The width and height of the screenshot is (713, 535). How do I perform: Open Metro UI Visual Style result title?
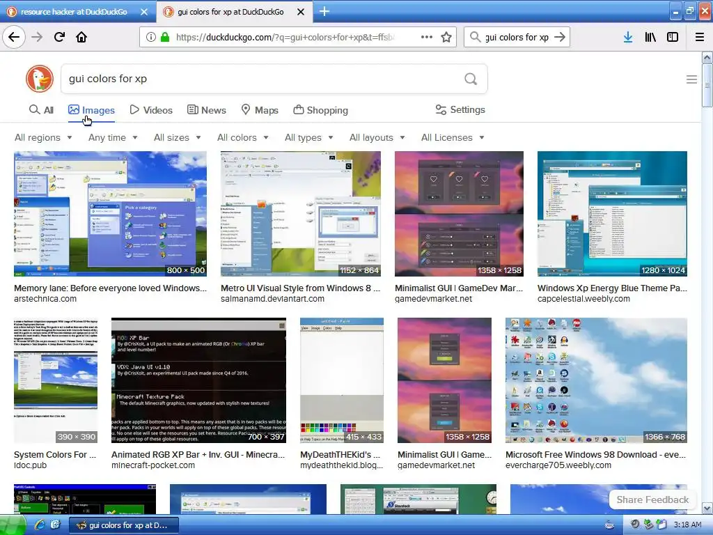pyautogui.click(x=300, y=288)
